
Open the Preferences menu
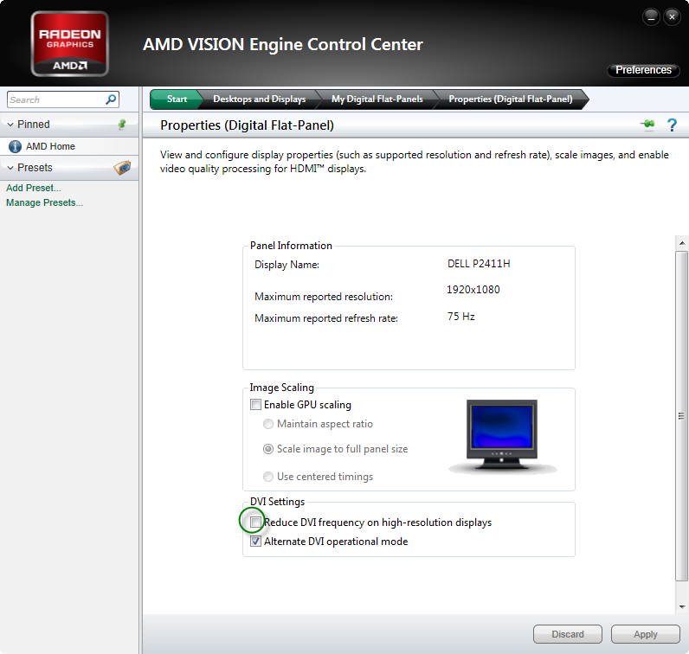643,70
